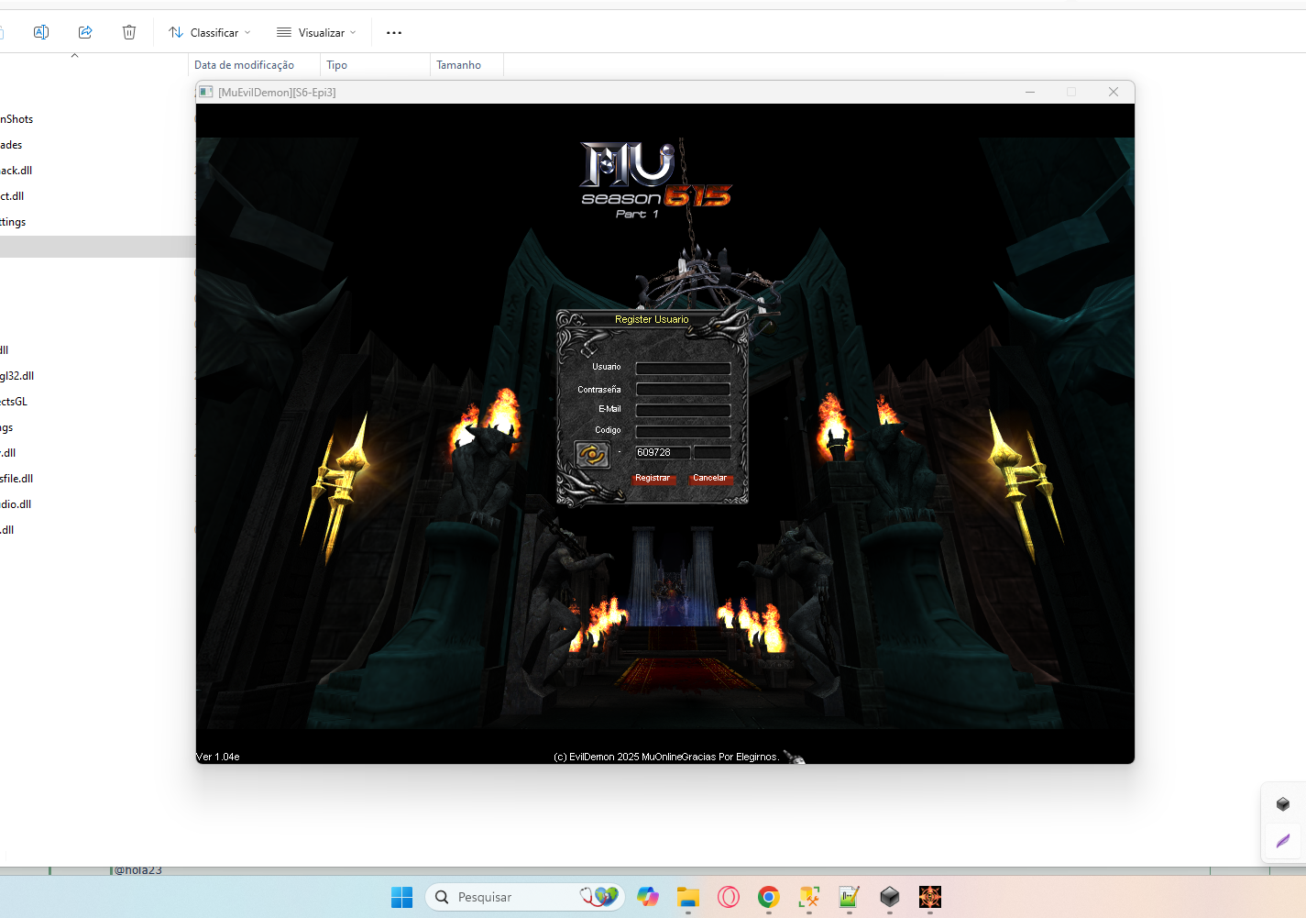Open the Classificar sort dropdown

coord(210,32)
